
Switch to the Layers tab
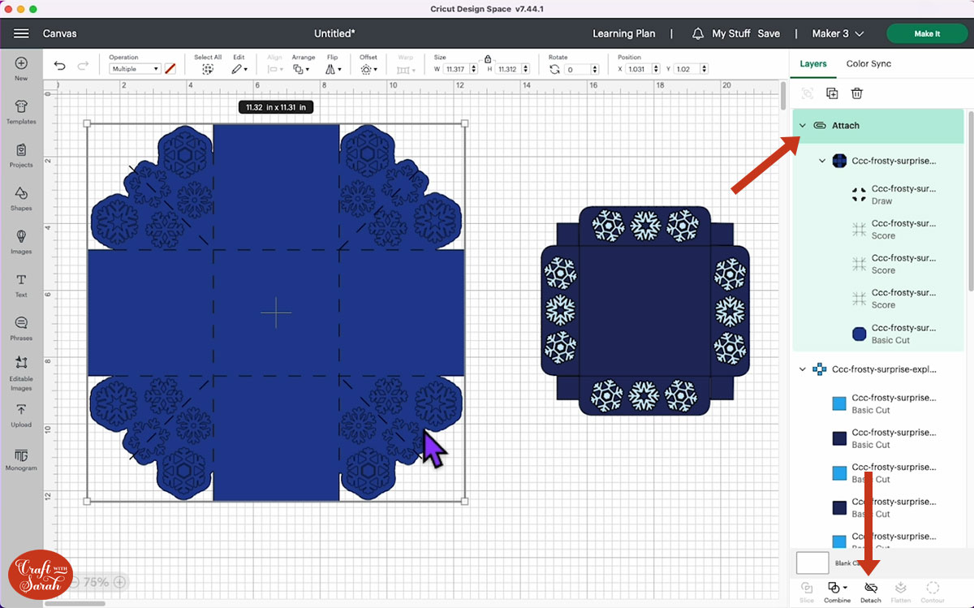[x=812, y=63]
